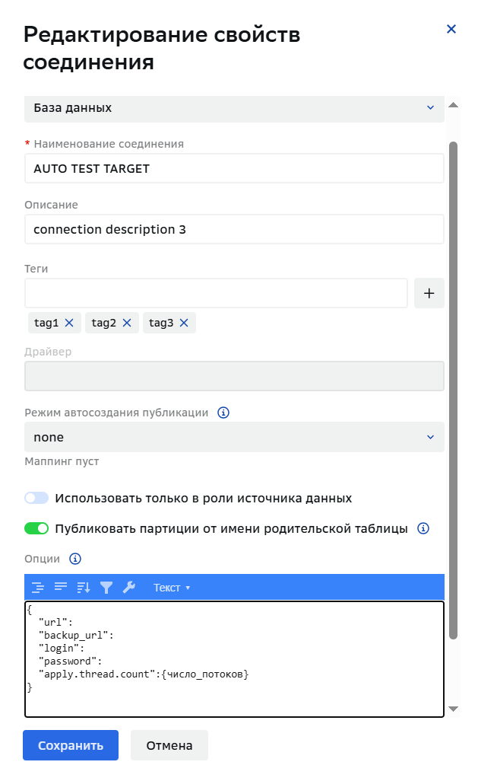478x781 pixels.
Task: Click the "backup_url" line in editor
Action: click(x=76, y=635)
